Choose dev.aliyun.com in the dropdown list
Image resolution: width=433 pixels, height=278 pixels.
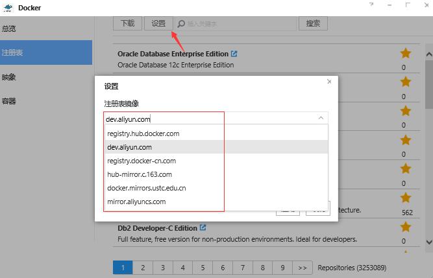(x=216, y=147)
